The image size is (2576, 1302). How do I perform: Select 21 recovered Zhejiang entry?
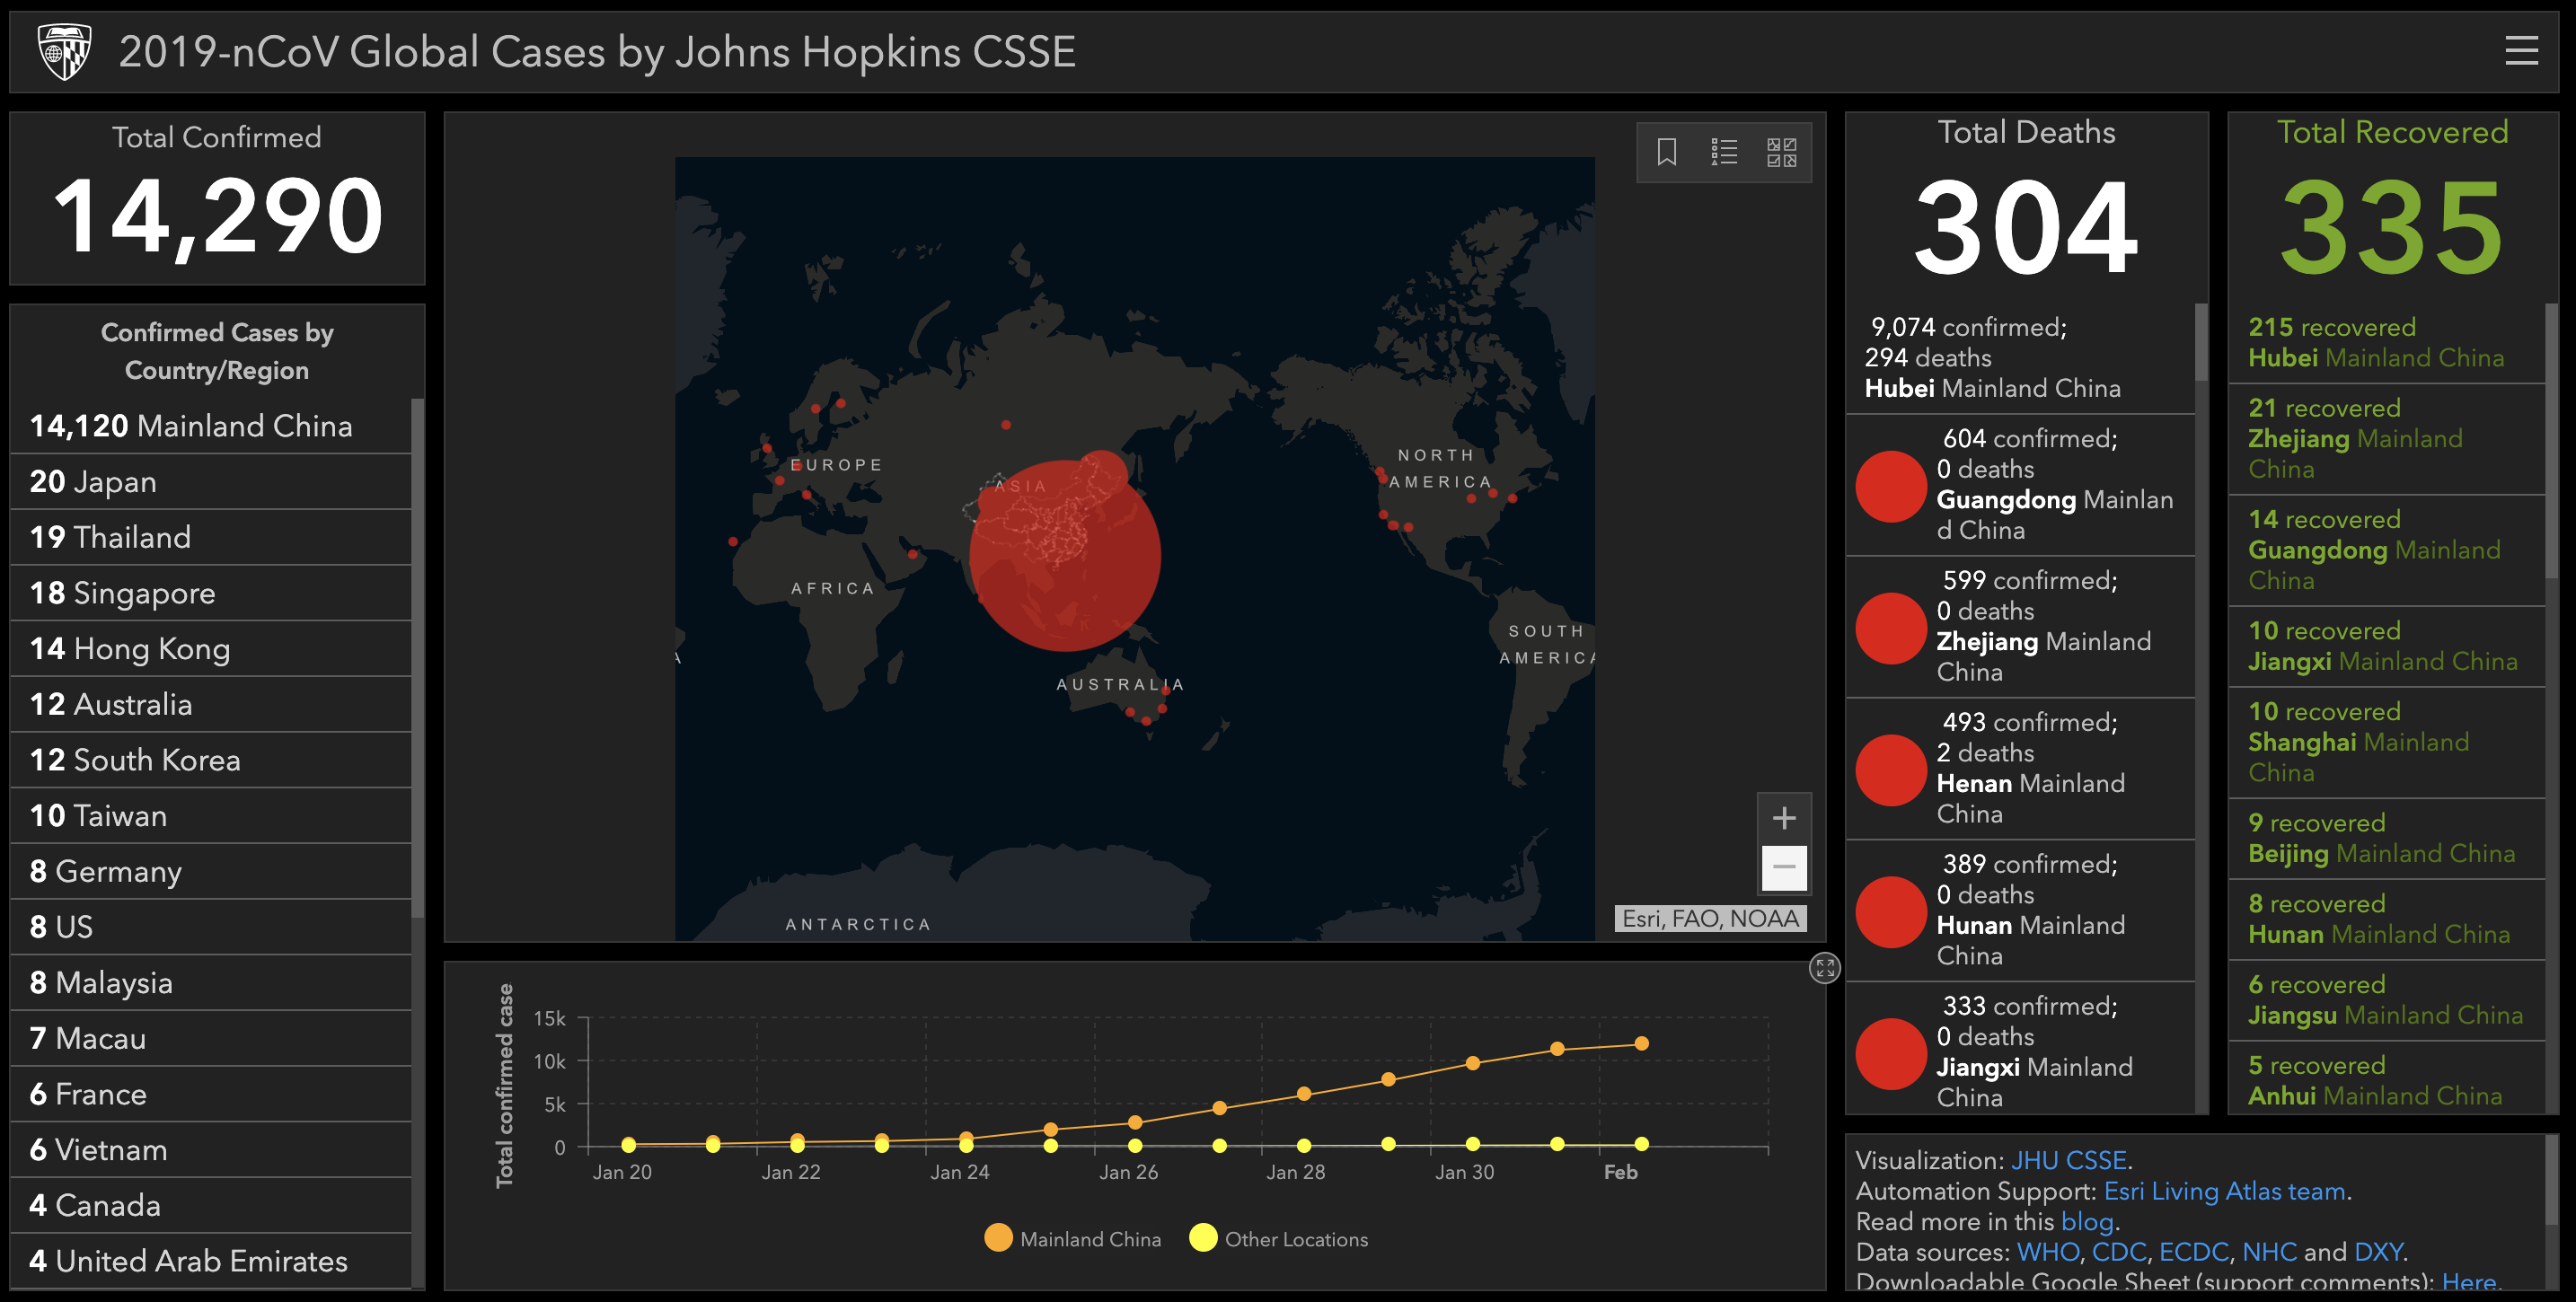2386,439
